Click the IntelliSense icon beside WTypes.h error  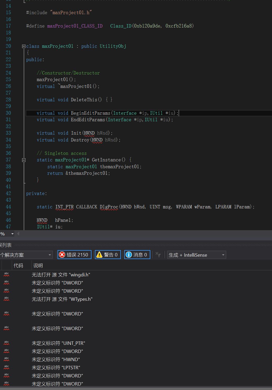(x=6, y=299)
